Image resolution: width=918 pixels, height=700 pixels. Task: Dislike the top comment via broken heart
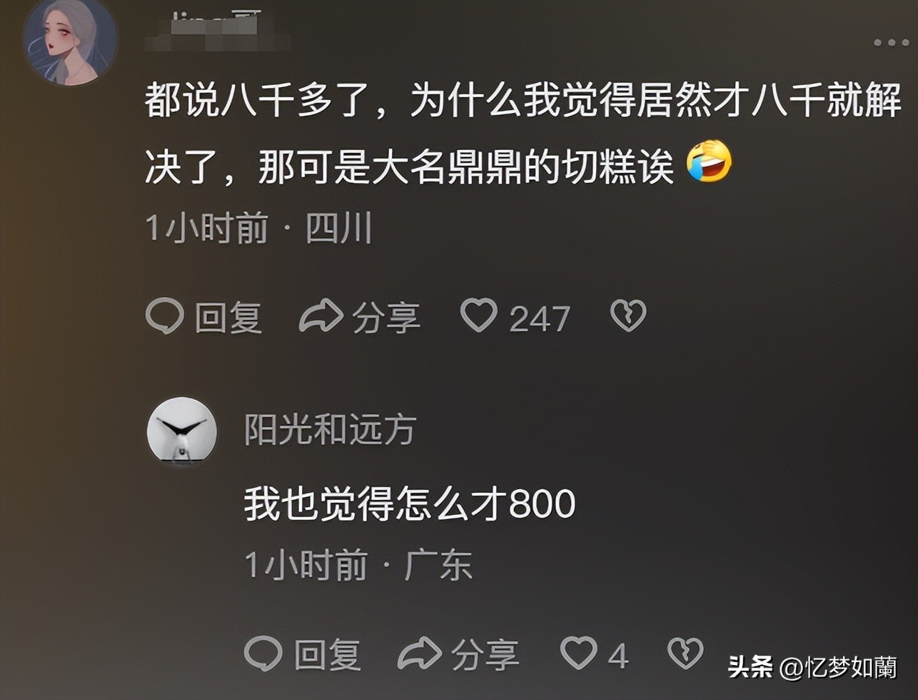(628, 316)
